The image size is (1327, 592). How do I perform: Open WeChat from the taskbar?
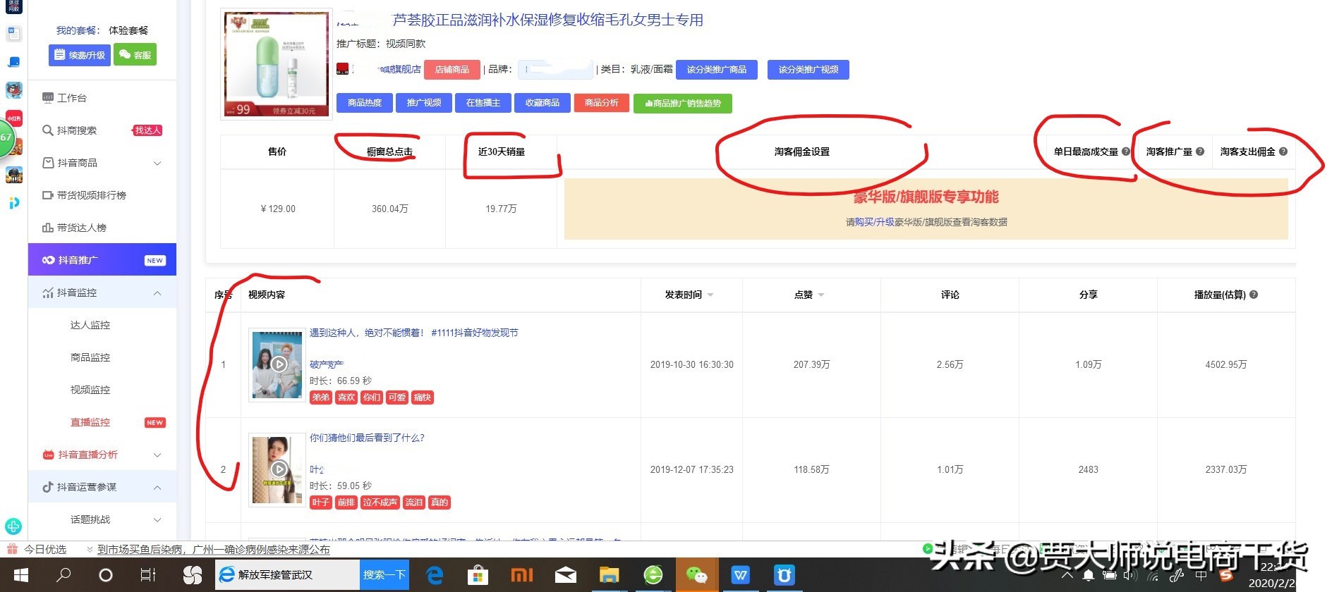click(x=696, y=575)
